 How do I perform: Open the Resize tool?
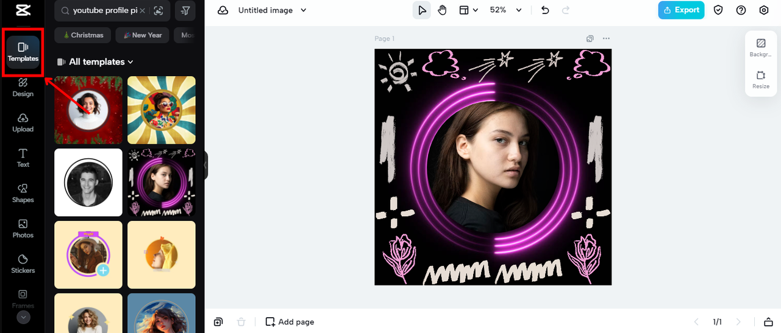pyautogui.click(x=761, y=80)
